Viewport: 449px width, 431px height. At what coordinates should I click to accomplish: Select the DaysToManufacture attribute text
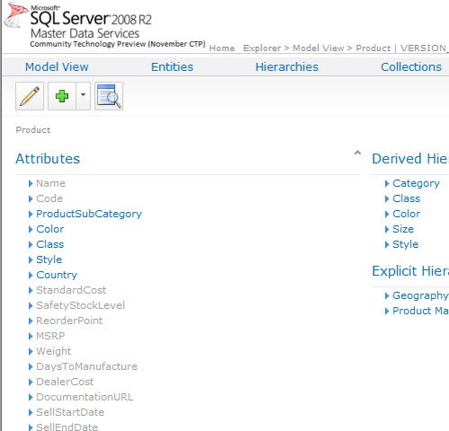coord(87,366)
